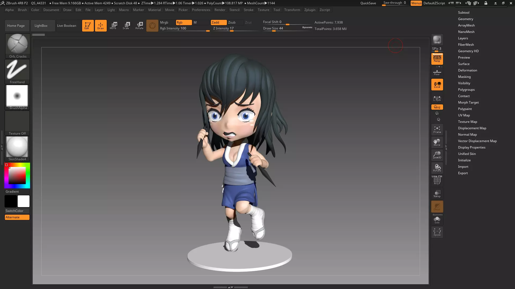Screen dimensions: 515x289
Task: Render with the BPR button
Action: point(437,40)
